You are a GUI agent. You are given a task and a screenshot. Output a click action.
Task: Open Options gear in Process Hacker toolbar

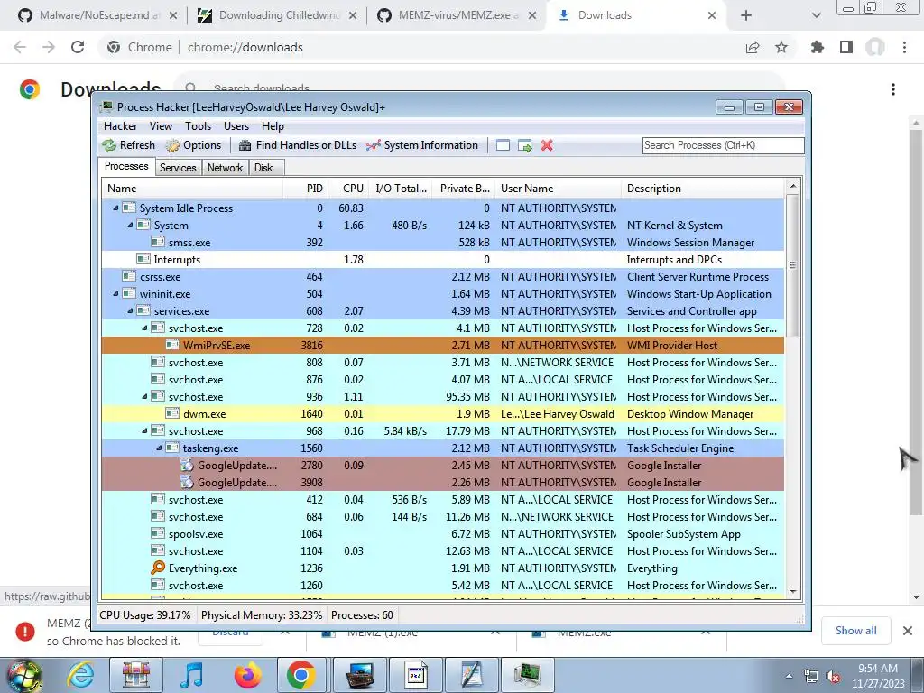172,145
